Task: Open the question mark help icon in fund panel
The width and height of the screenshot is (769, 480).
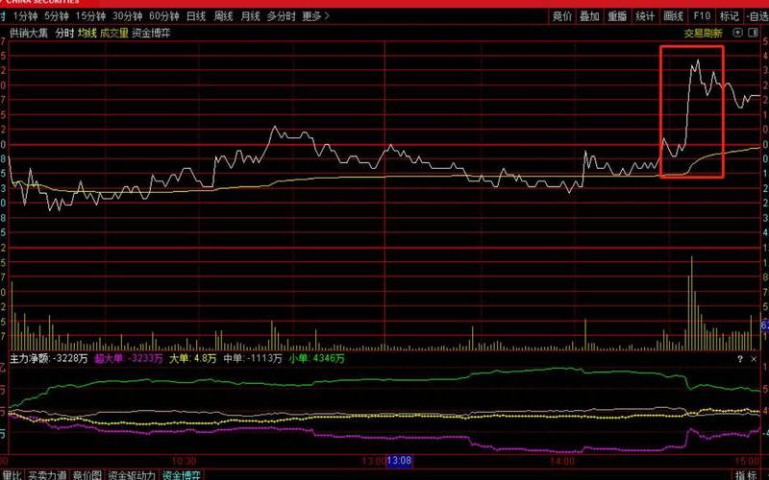Action: pos(740,358)
